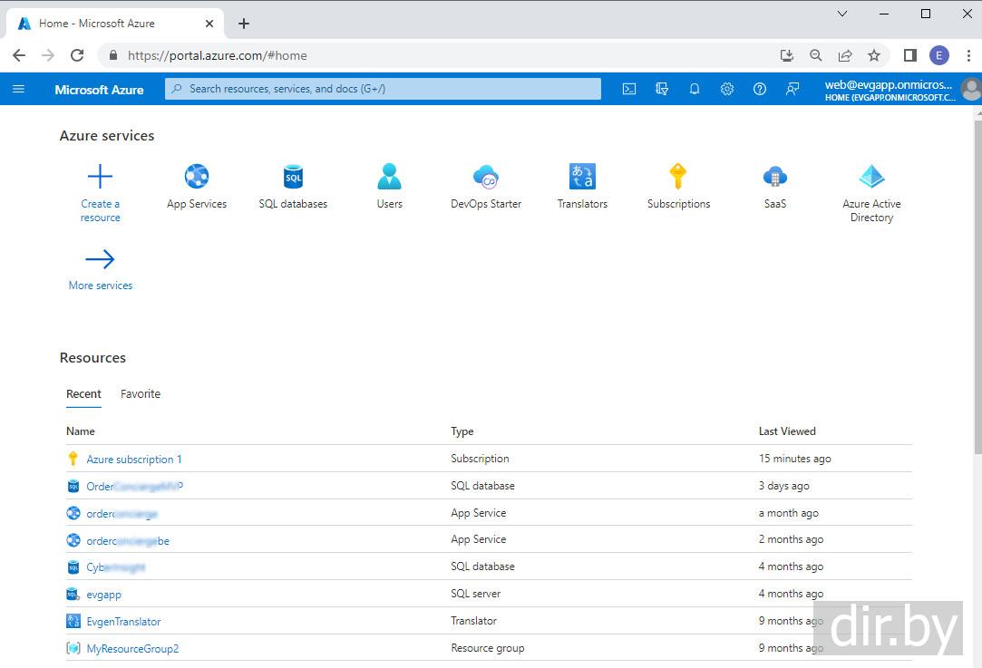This screenshot has width=982, height=668.
Task: Open Azure subscription 1 resource link
Action: tap(134, 459)
